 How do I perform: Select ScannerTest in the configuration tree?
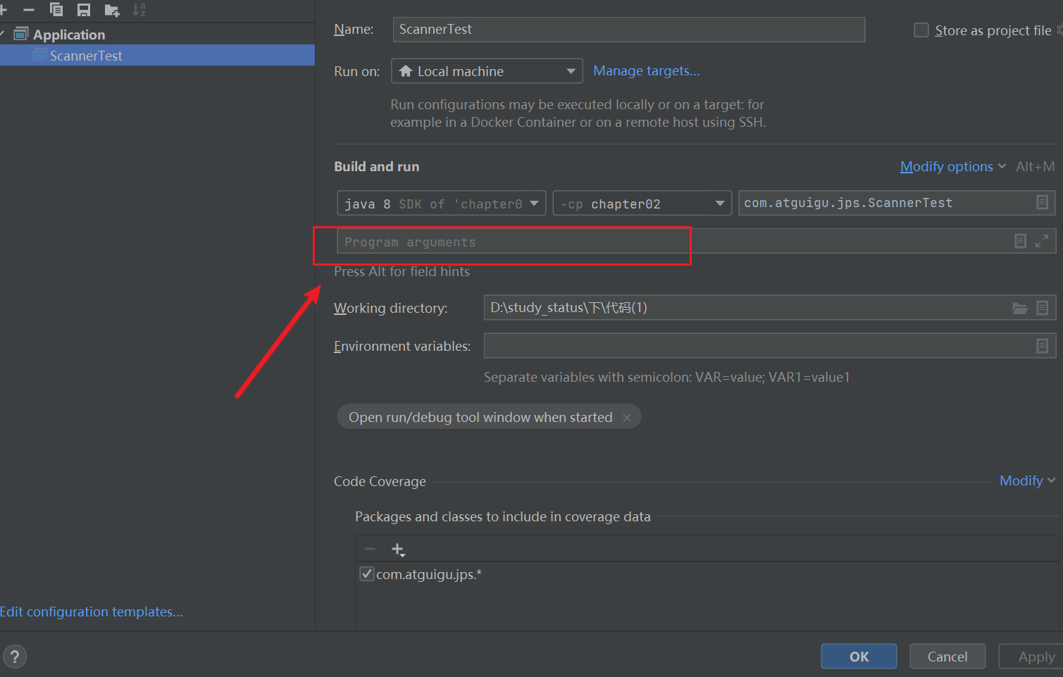pyautogui.click(x=86, y=56)
